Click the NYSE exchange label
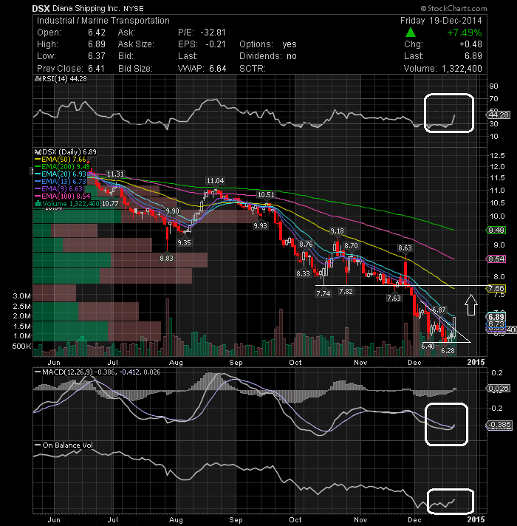Viewport: 517px width, 526px height. coord(134,9)
